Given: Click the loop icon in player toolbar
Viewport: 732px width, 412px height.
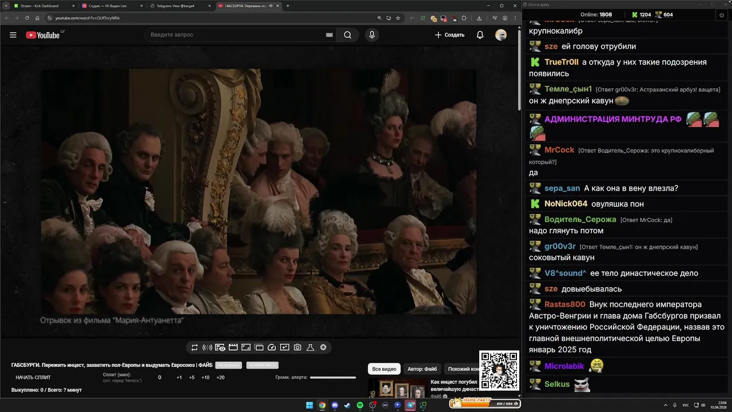Looking at the screenshot, I should (194, 347).
